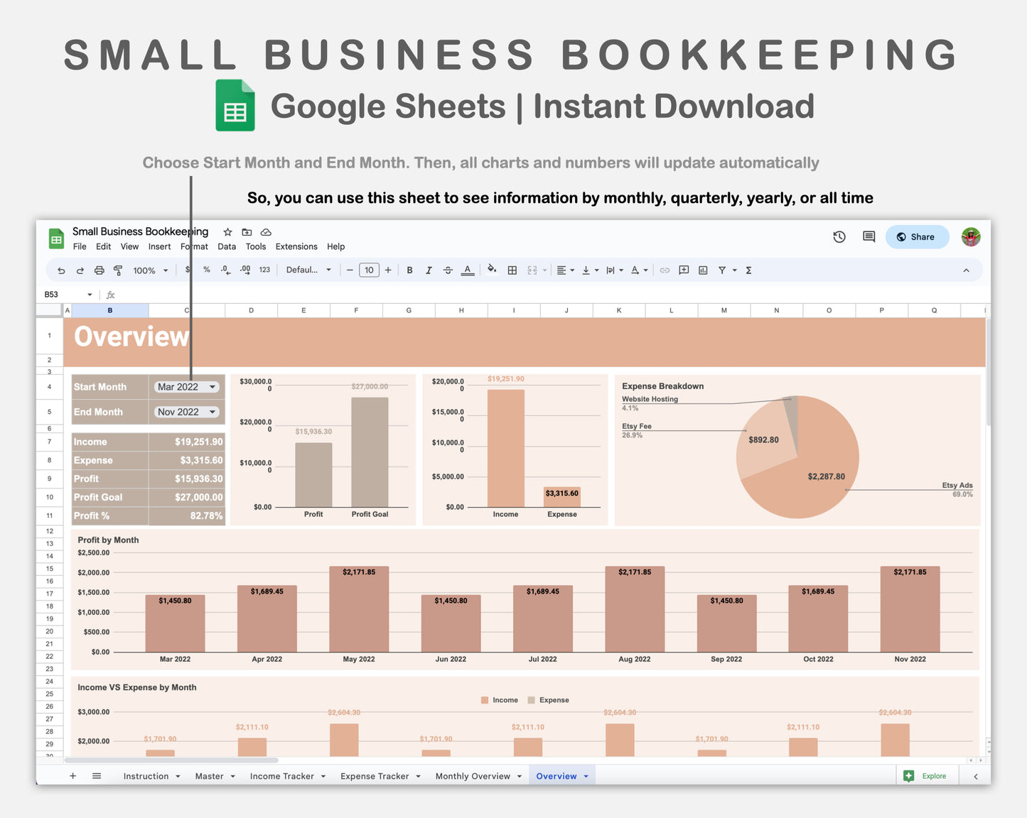Click the decrease decimal places icon
This screenshot has width=1027, height=818.
pyautogui.click(x=225, y=270)
